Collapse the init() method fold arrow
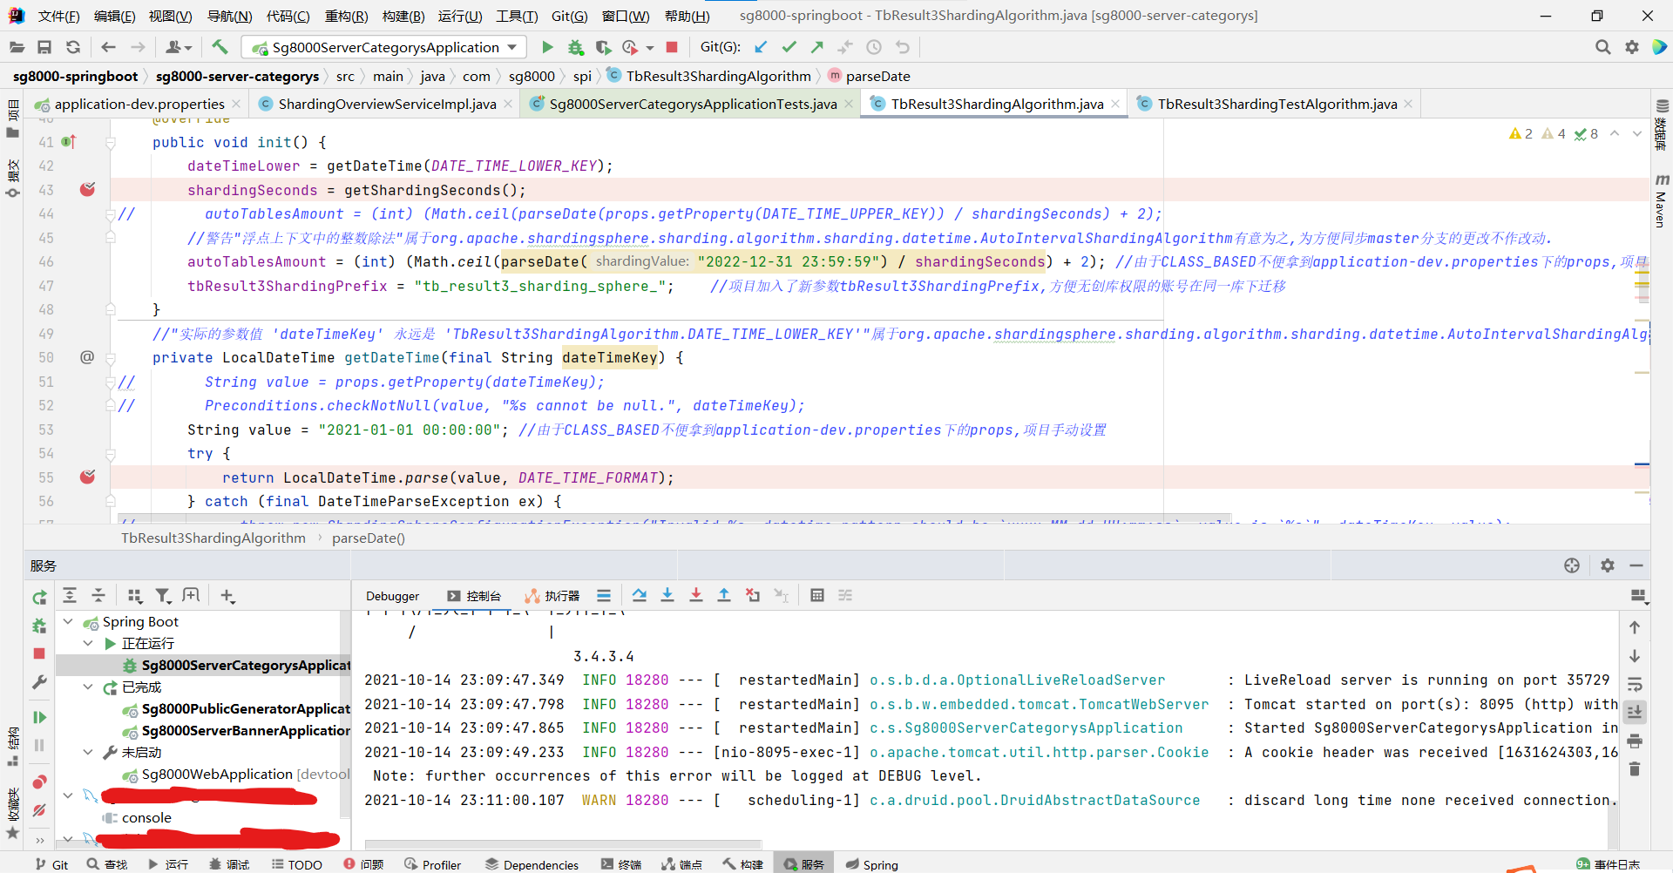The height and width of the screenshot is (873, 1673). pos(110,142)
